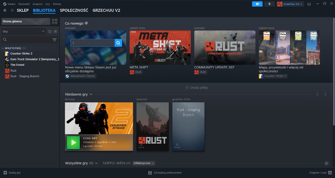Open the Wszystkie gry shelf dropdown
Image resolution: width=335 pixels, height=178 pixels.
pos(97,163)
